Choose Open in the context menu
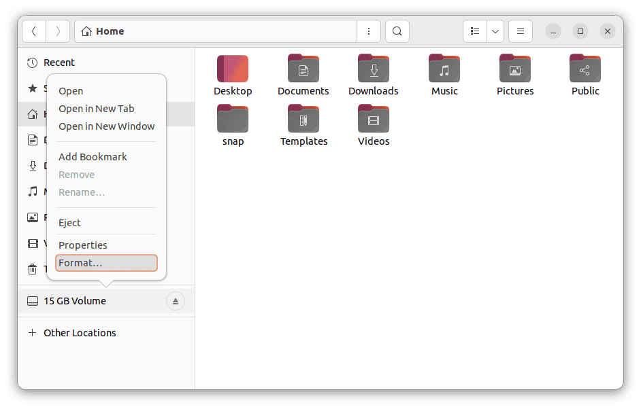This screenshot has width=641, height=409. click(x=106, y=91)
